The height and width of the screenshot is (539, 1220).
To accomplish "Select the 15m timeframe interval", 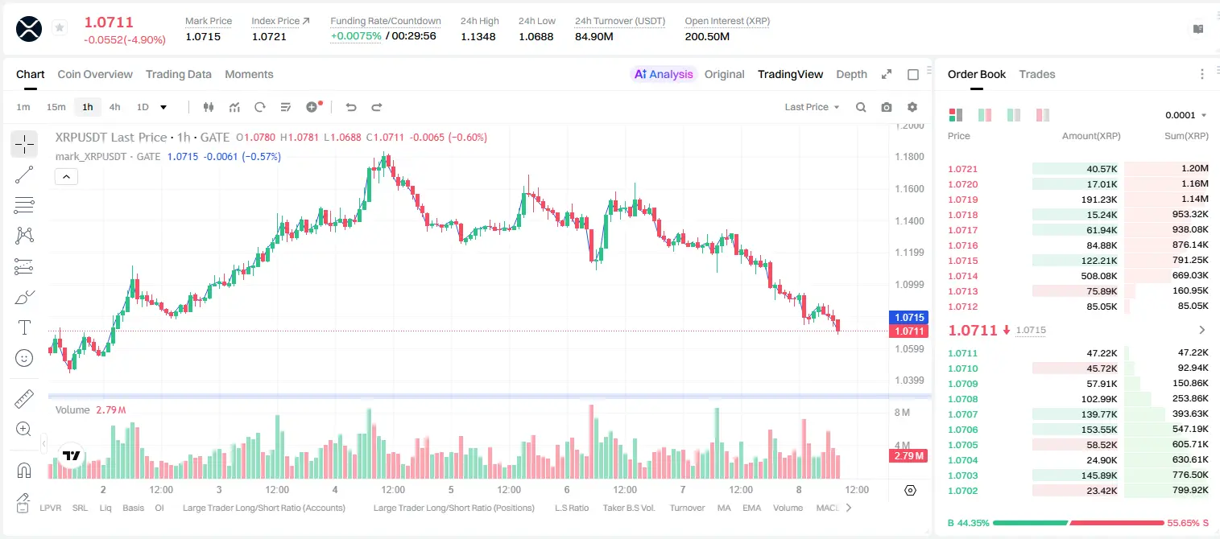I will click(x=56, y=107).
